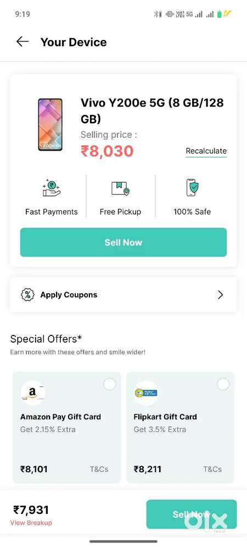Tap the battery status icon
The width and height of the screenshot is (247, 549).
220,14
